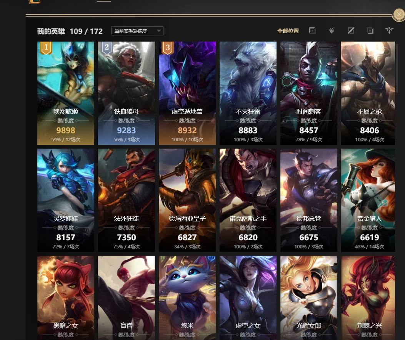Select the 灵罗娃娃 champion portrait
Screen dimensions: 405x340
click(x=66, y=200)
